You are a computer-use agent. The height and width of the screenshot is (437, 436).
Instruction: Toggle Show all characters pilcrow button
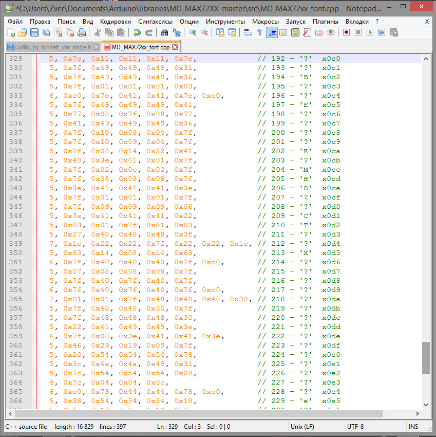pos(259,32)
